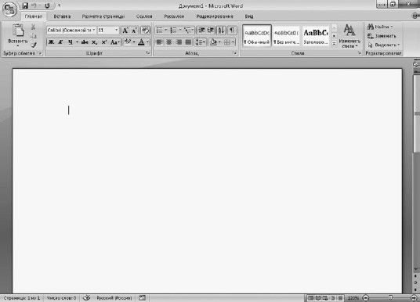Toggle paragraph marks ¶ display
Viewport: 420px width, 302px height.
232,31
